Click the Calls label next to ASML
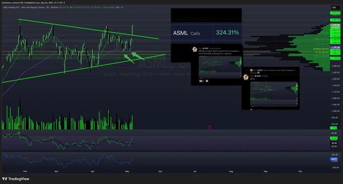This screenshot has width=343, height=184. click(x=195, y=33)
